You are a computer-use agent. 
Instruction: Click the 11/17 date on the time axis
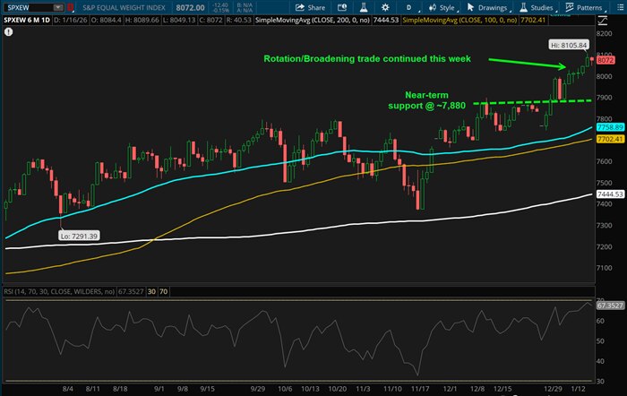tap(420, 389)
